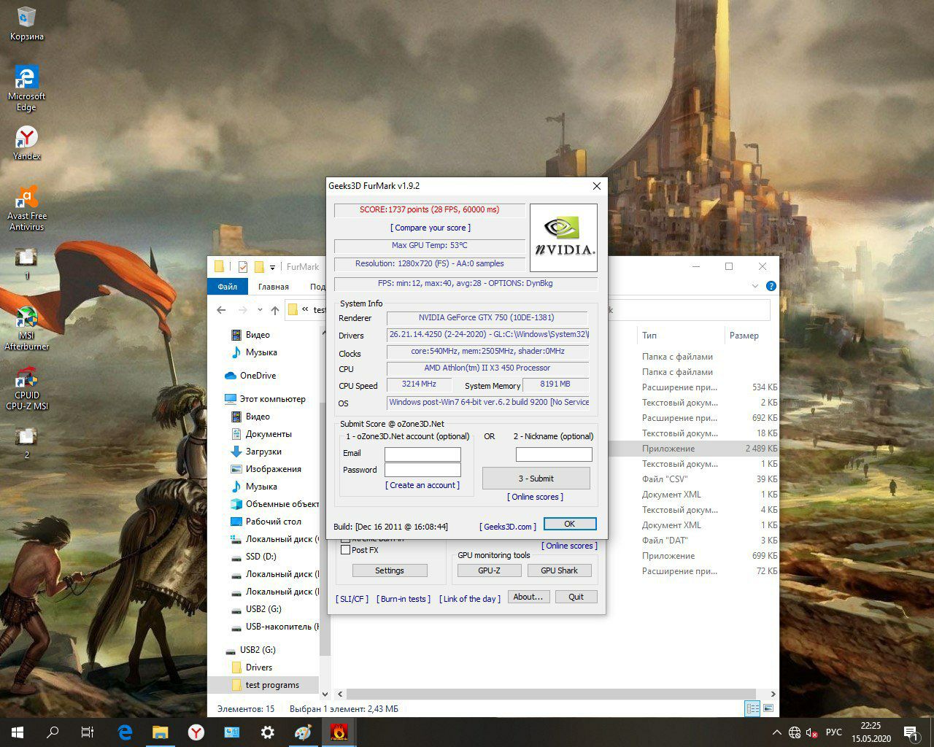Open the Settings gear in taskbar
This screenshot has height=747, width=934.
(268, 732)
